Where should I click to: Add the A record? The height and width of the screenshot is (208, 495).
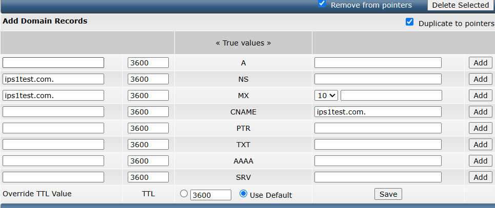pos(481,63)
